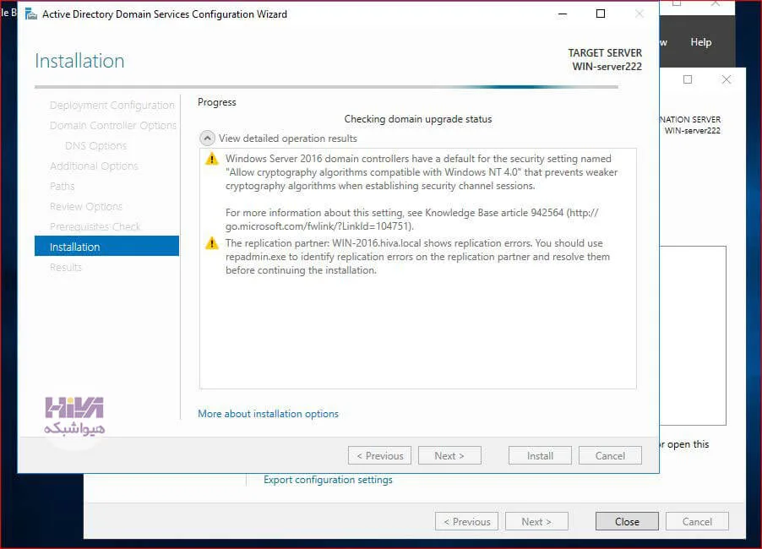Close the background wizard window

[x=726, y=79]
